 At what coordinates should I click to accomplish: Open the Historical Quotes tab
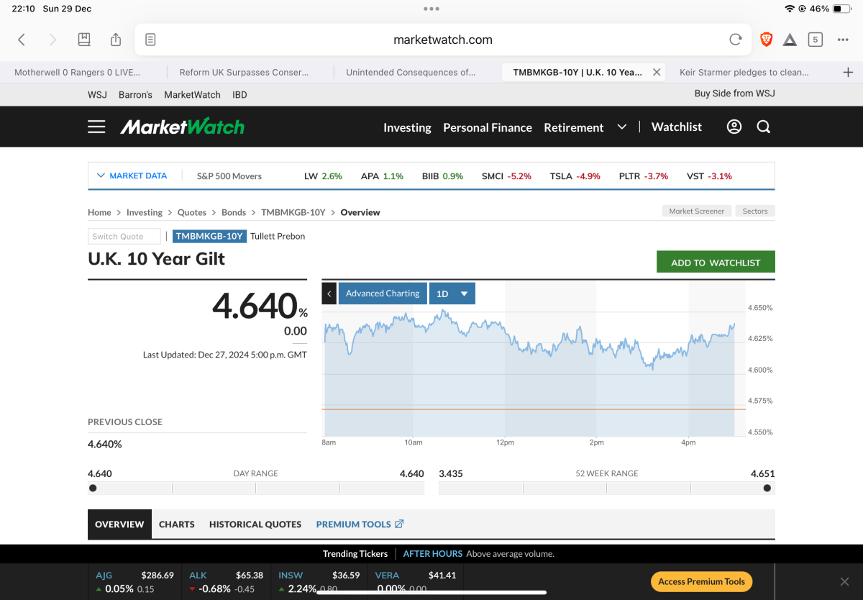(x=255, y=524)
